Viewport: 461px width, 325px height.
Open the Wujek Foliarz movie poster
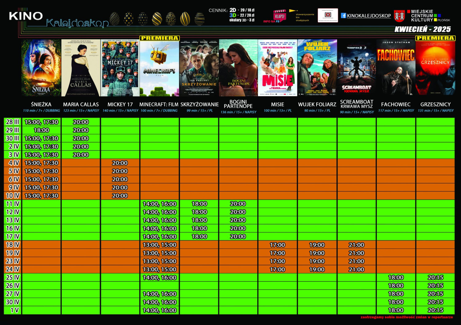click(317, 68)
